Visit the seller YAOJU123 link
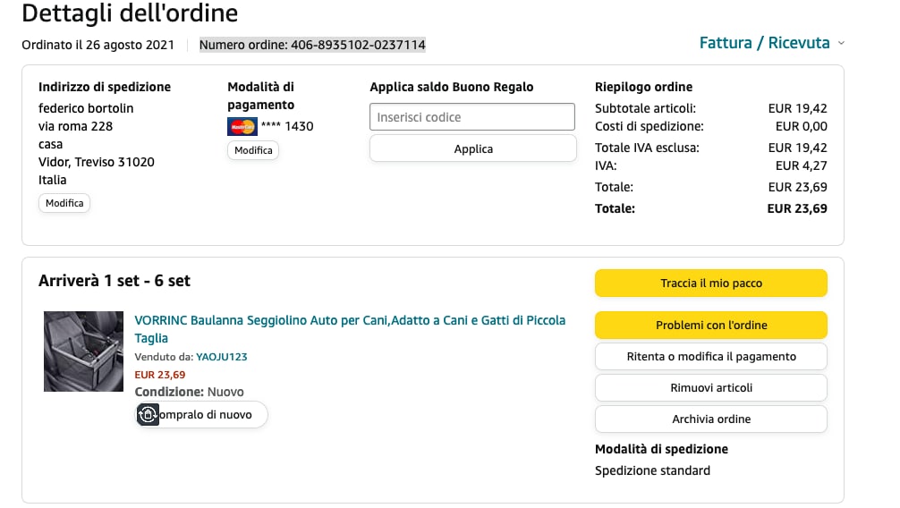Screen dimensions: 900x508 click(x=222, y=357)
